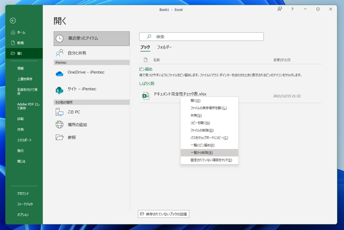Click 保存されていないブックの回復 button
This screenshot has height=230, width=344.
(163, 214)
